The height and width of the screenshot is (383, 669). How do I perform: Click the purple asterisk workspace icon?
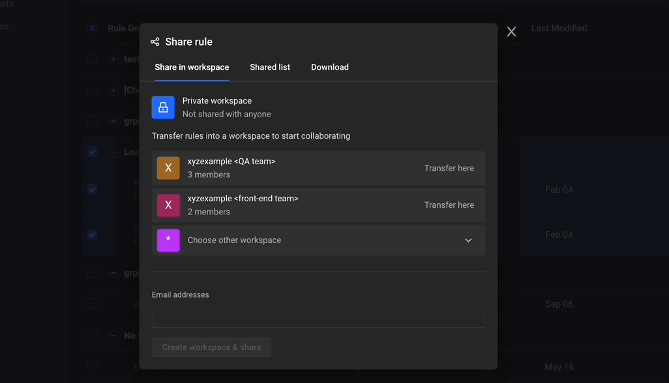[168, 240]
